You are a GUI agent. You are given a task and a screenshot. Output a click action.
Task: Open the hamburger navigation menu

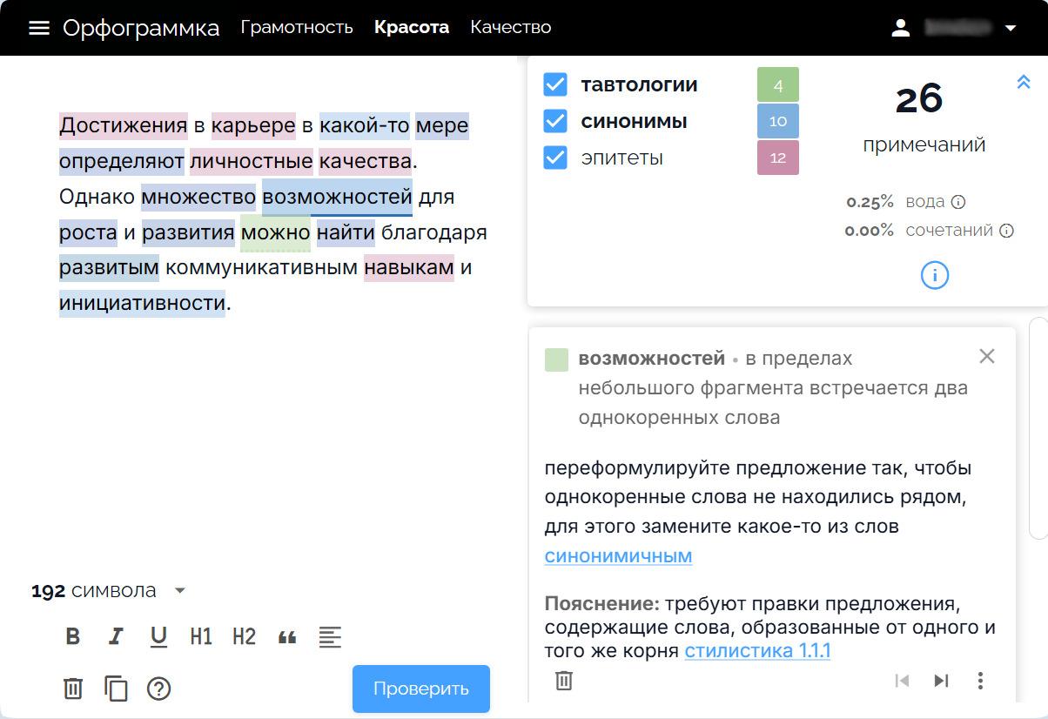(38, 26)
